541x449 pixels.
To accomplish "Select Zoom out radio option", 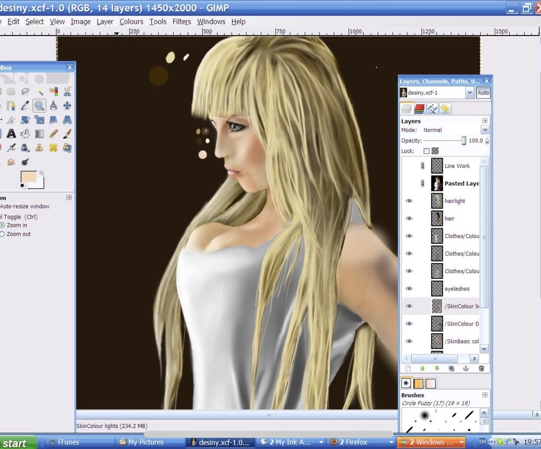I will [2, 234].
